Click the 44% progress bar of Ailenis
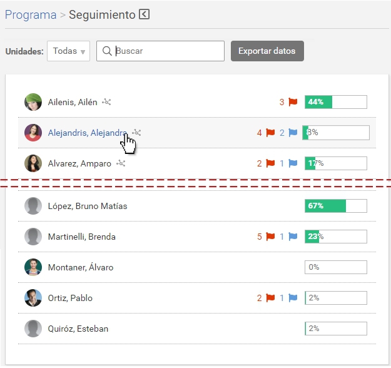This screenshot has height=368, width=391. 335,102
